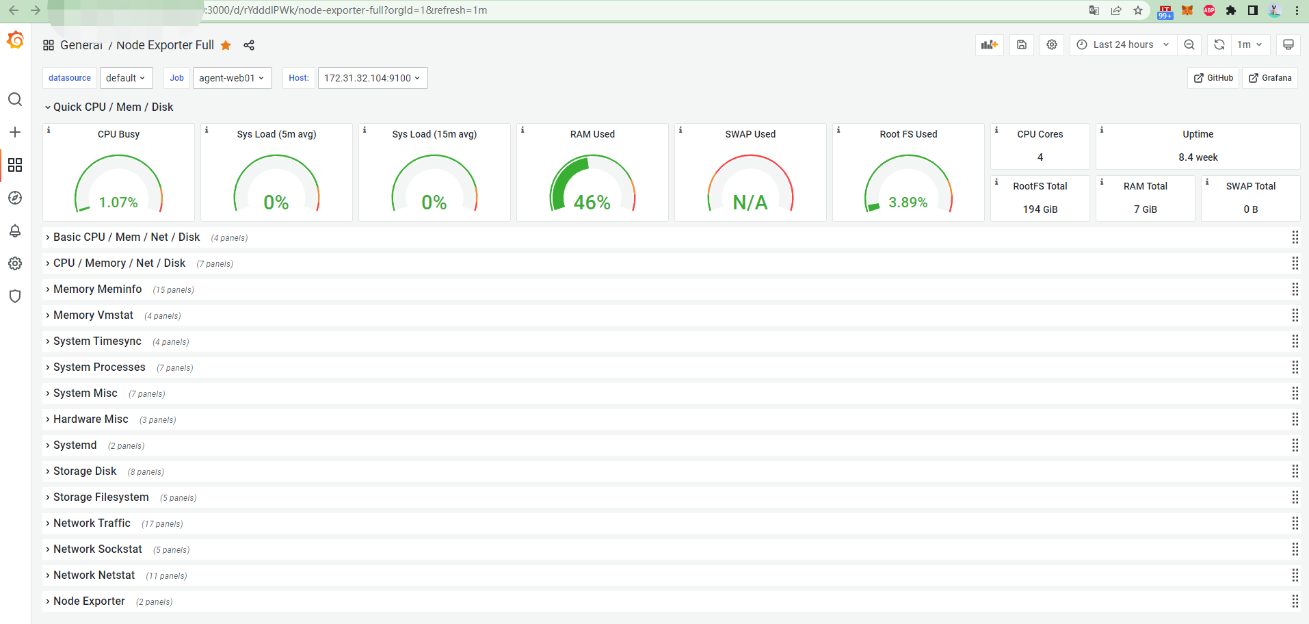This screenshot has width=1309, height=624.
Task: Expand the Network Traffic row
Action: [92, 523]
